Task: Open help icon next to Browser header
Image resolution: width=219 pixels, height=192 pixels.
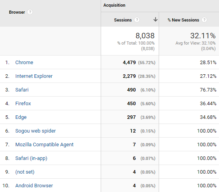Action: 30,12
